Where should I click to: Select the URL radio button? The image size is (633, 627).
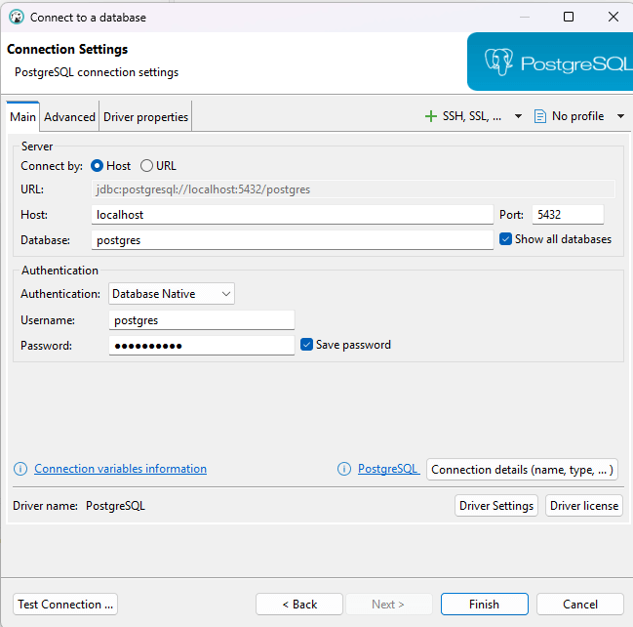(x=147, y=166)
